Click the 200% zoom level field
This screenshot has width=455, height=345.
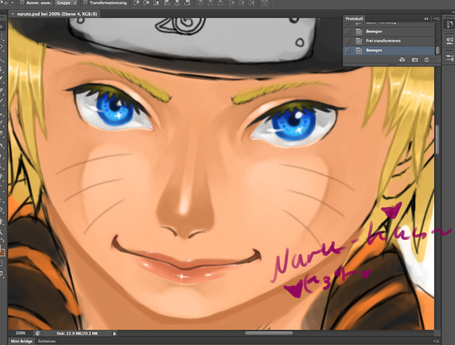tap(20, 333)
